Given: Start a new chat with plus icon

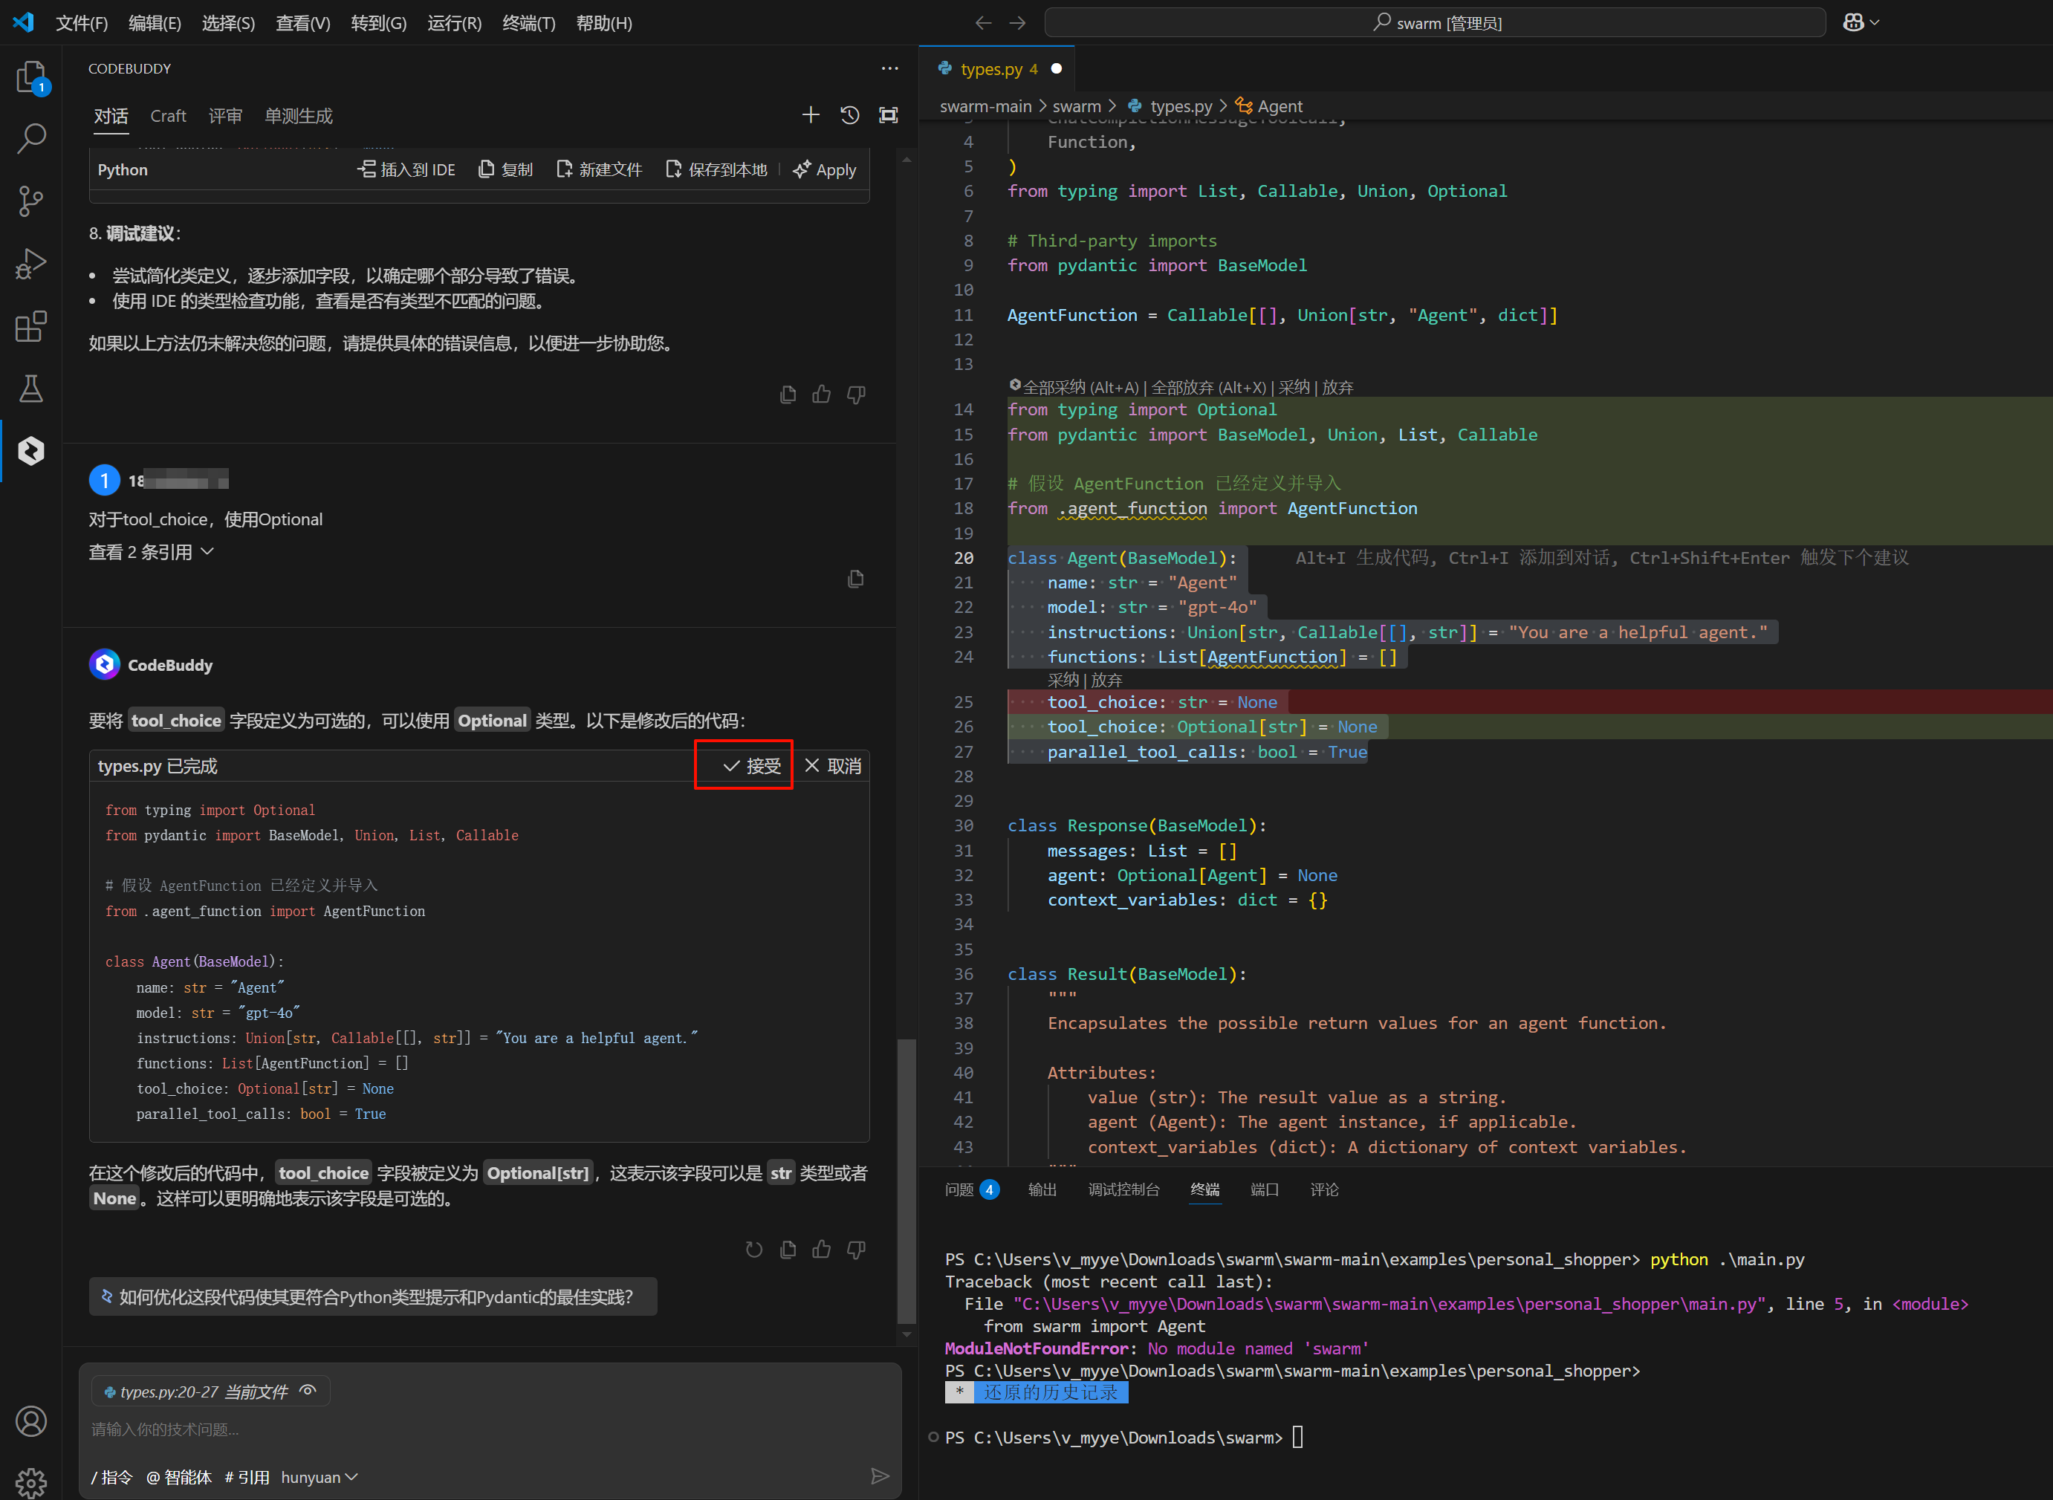Looking at the screenshot, I should click(810, 115).
